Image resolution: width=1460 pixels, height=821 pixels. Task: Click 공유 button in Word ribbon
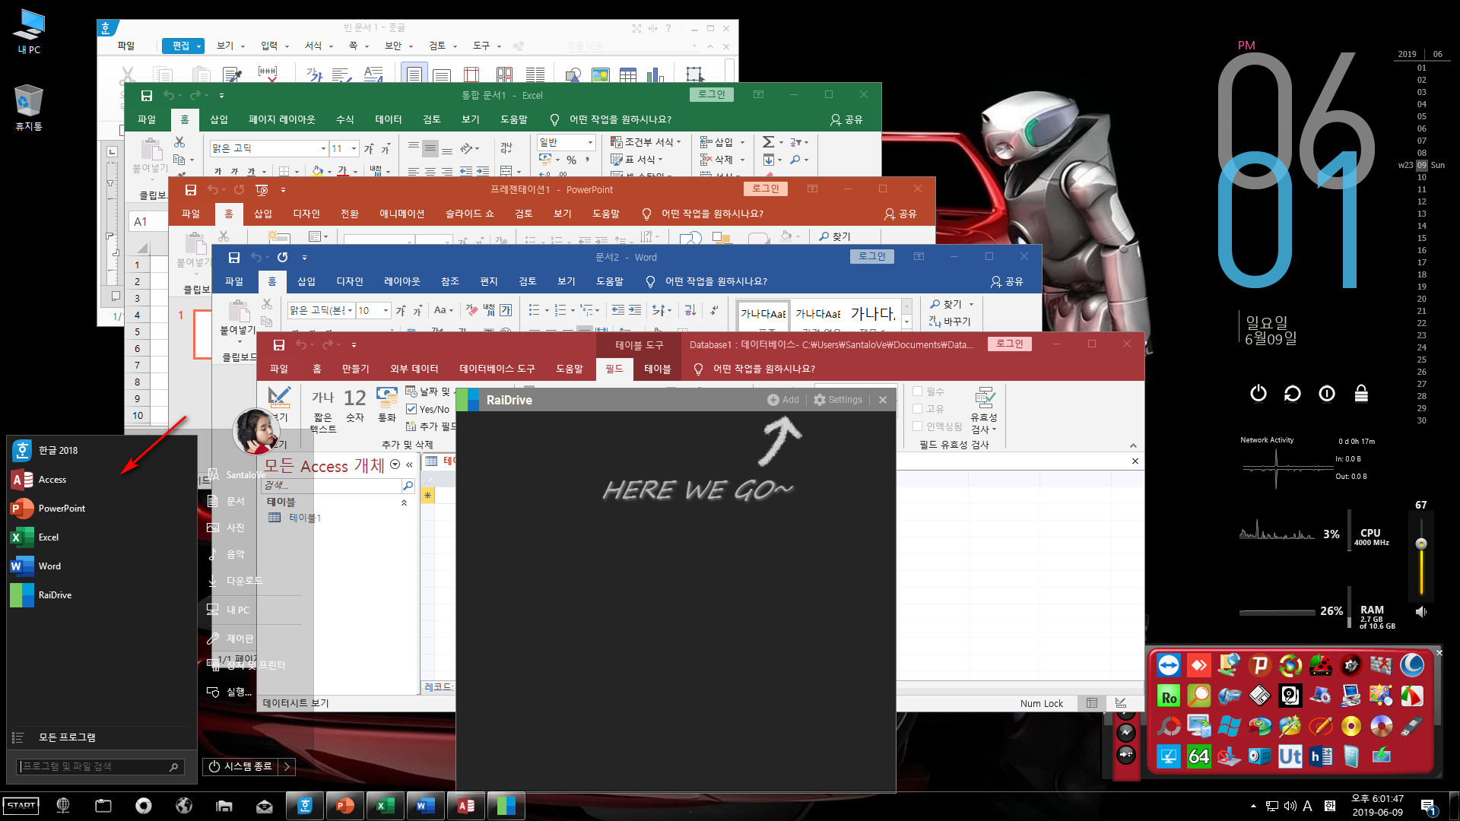tap(1007, 282)
